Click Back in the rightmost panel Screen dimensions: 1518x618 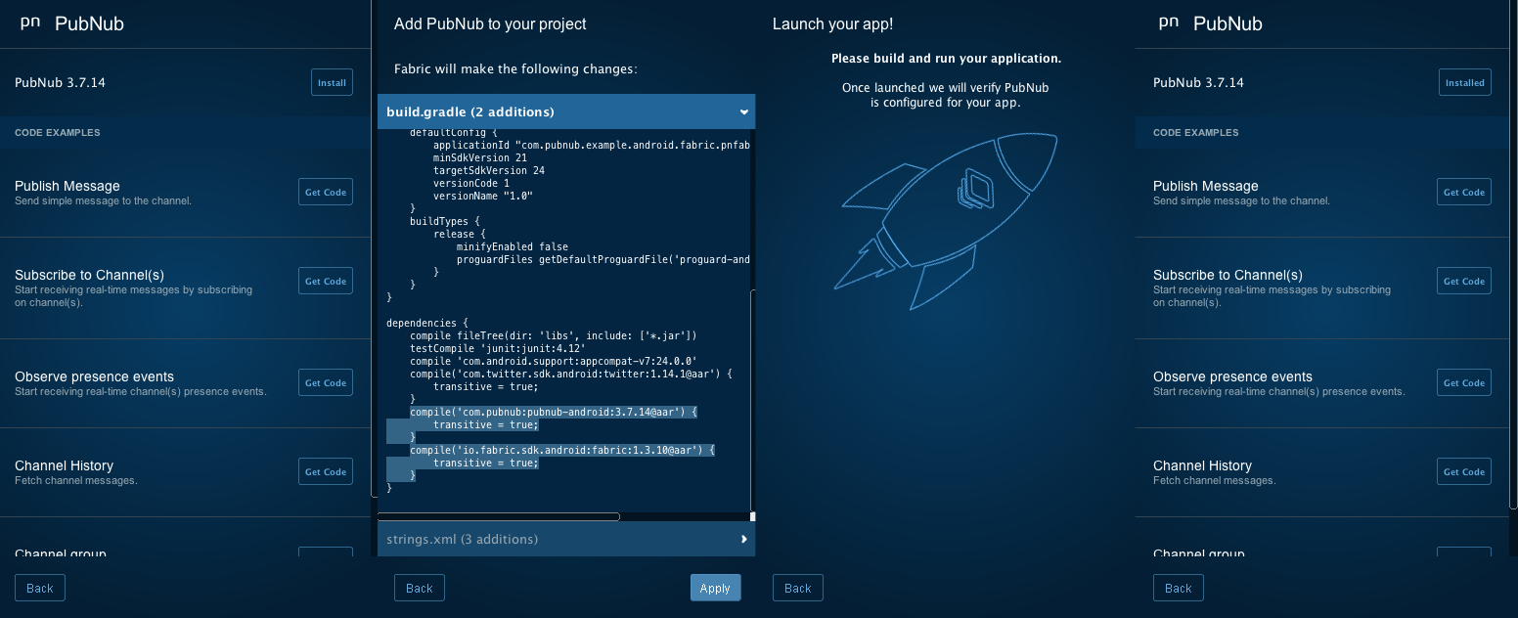(1178, 588)
